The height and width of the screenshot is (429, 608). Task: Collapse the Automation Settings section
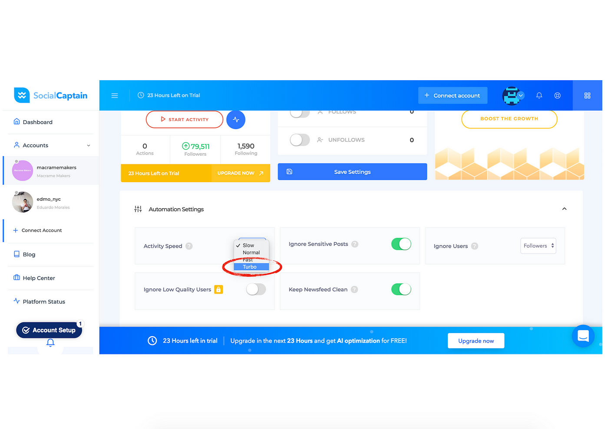click(564, 209)
